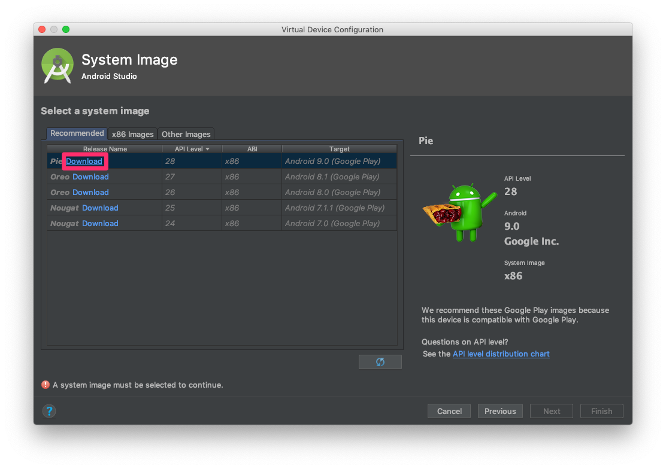The image size is (666, 469).
Task: Download the Pie system image
Action: [x=84, y=162]
